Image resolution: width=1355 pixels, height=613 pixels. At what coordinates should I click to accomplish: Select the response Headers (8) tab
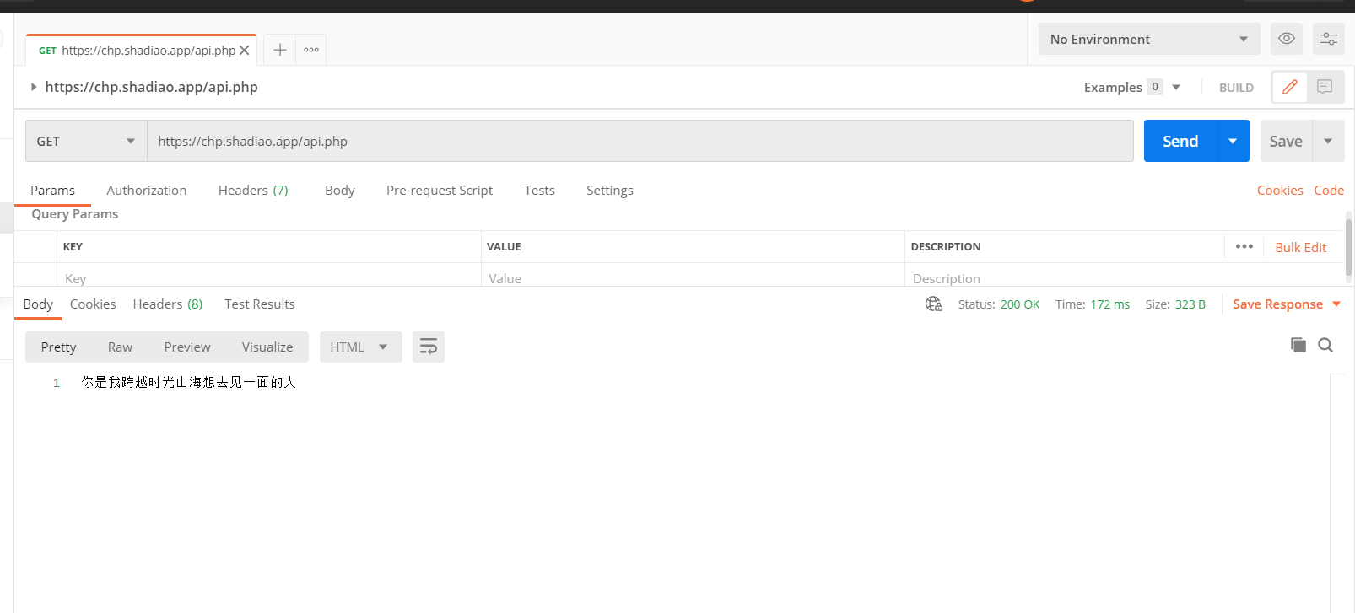click(x=168, y=304)
